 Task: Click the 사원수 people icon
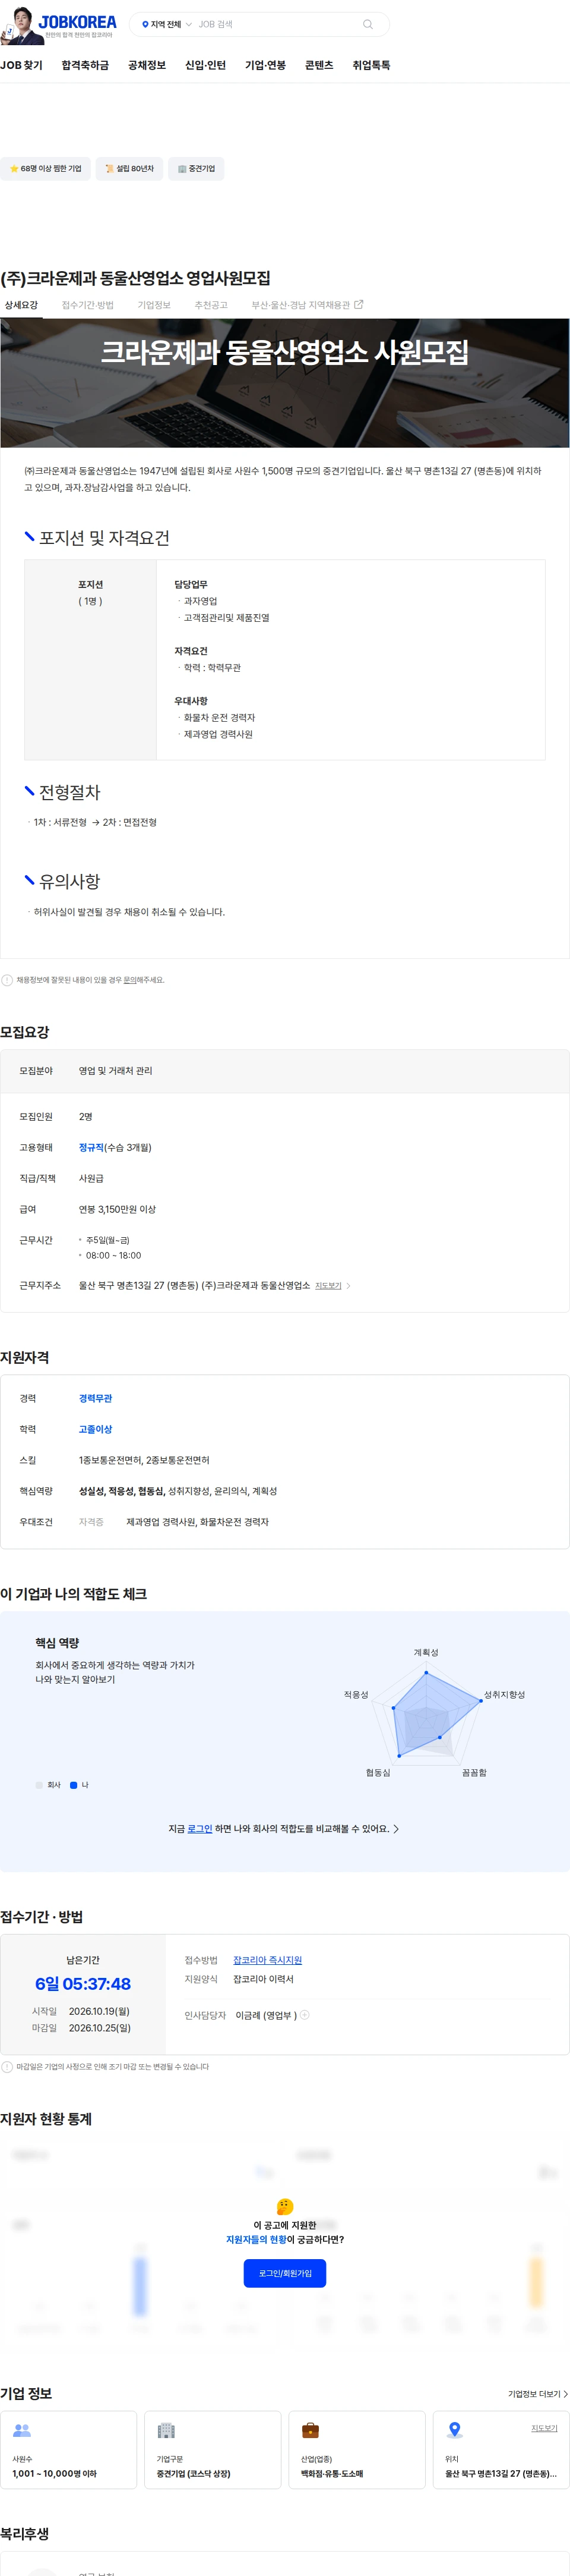coord(22,2430)
